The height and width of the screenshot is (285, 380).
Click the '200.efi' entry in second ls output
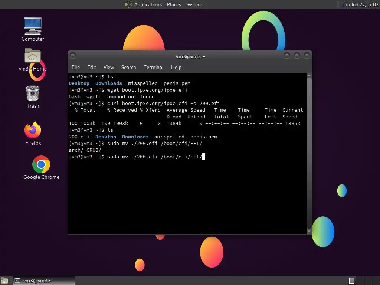[x=79, y=137]
